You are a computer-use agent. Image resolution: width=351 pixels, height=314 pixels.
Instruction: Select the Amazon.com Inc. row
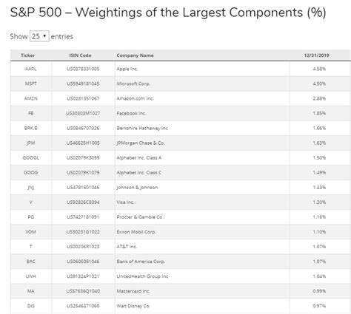coord(181,98)
